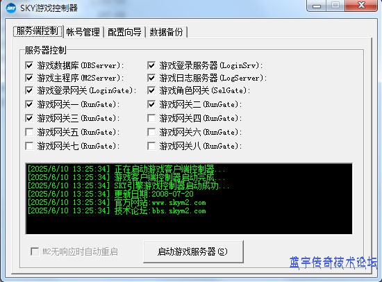Switch to the 帐号管理 tab
This screenshot has height=282, width=382.
tap(83, 32)
